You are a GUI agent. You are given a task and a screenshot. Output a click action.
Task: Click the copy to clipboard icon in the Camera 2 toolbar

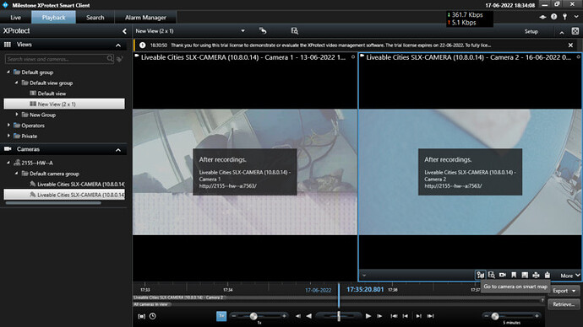(548, 275)
